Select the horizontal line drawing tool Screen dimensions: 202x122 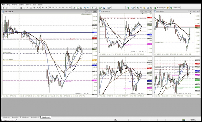click(14, 8)
